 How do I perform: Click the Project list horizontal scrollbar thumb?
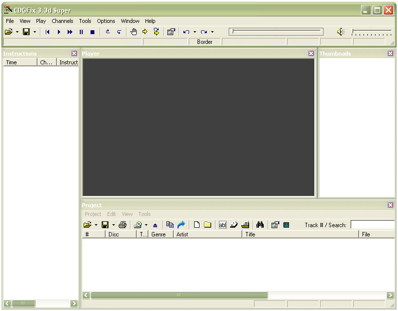coord(179,295)
